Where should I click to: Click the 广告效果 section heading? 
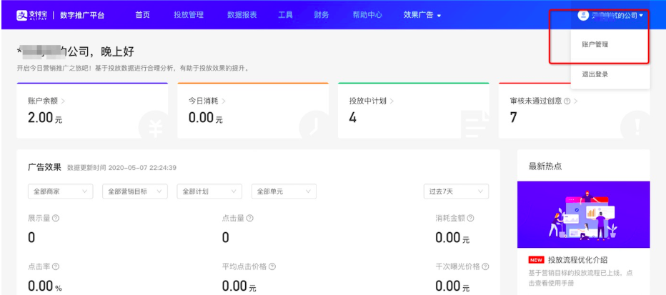tap(44, 167)
